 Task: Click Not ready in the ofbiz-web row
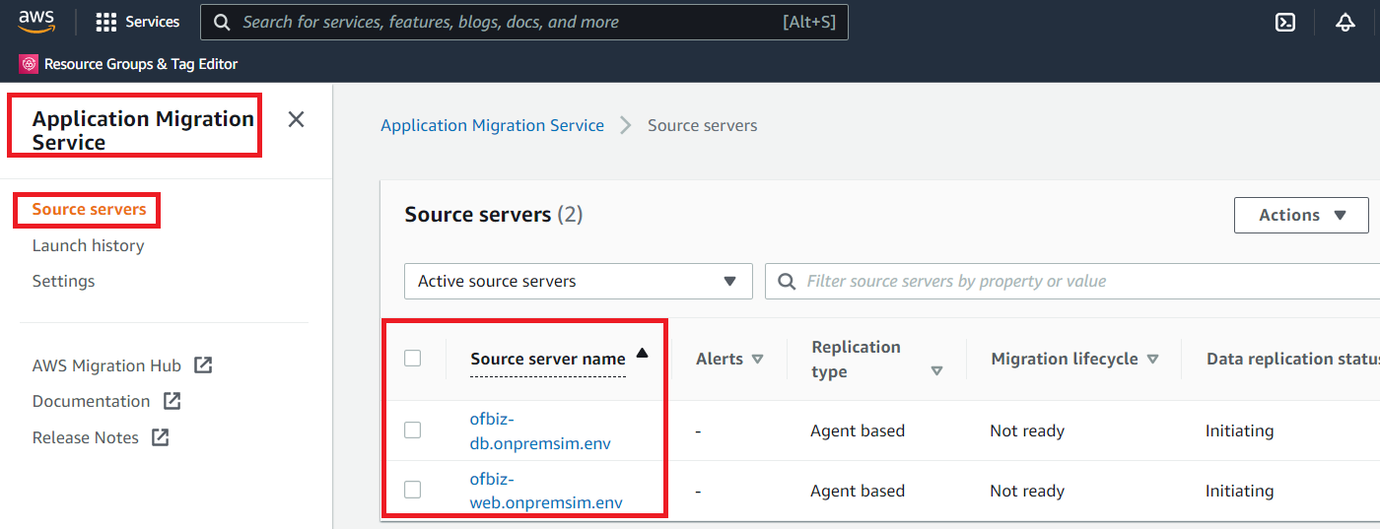(1027, 491)
